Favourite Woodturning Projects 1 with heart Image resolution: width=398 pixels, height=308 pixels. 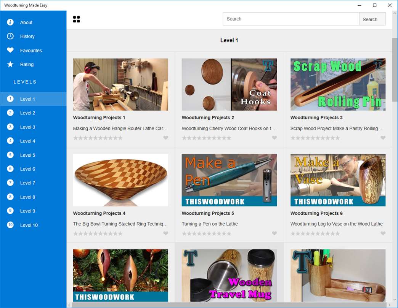165,138
